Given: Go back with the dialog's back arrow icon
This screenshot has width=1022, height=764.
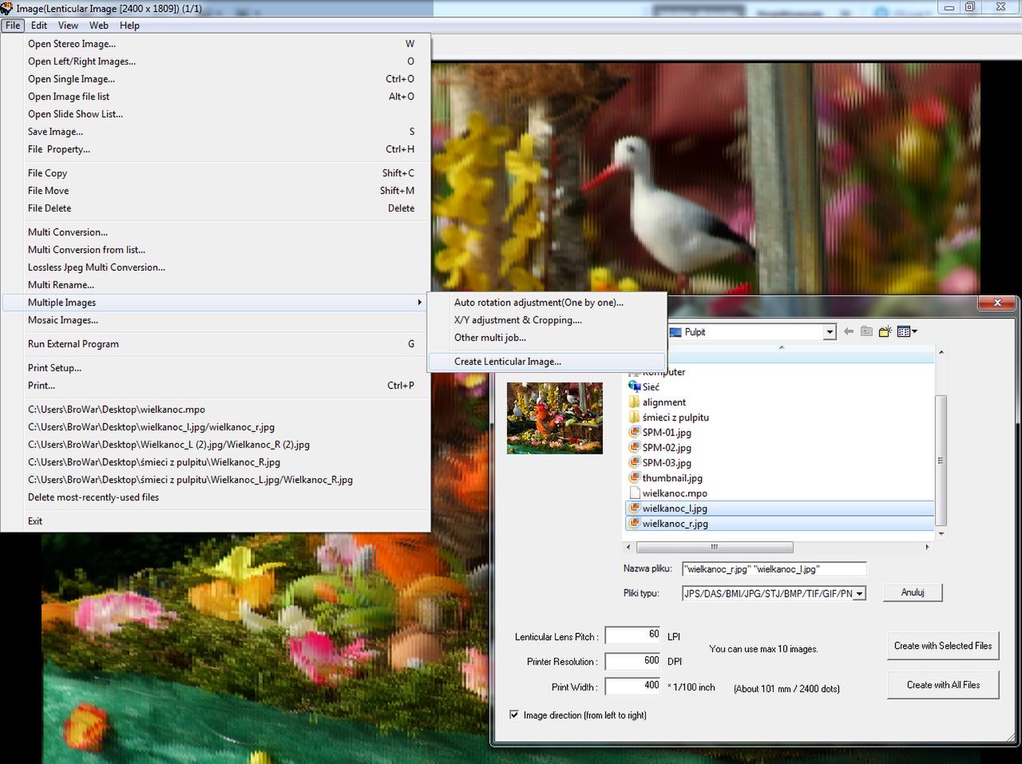Looking at the screenshot, I should pyautogui.click(x=848, y=331).
